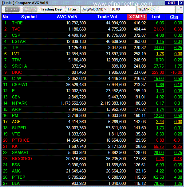Click PTTEP change value 4.00

point(178,177)
